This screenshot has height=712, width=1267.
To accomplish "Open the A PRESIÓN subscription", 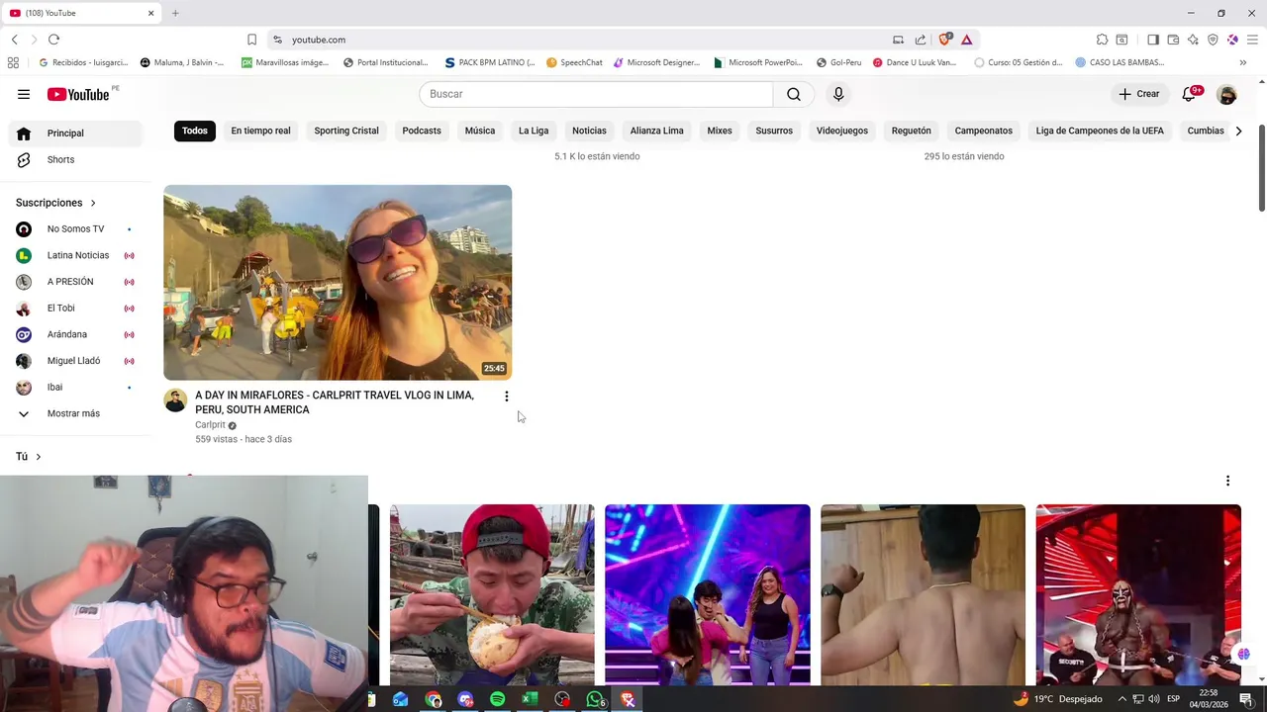I will coord(77,282).
